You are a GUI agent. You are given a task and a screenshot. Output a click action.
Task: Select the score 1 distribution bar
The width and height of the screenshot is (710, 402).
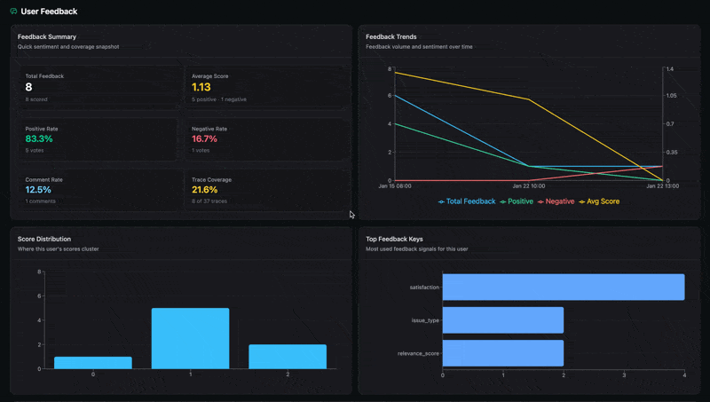tap(190, 338)
